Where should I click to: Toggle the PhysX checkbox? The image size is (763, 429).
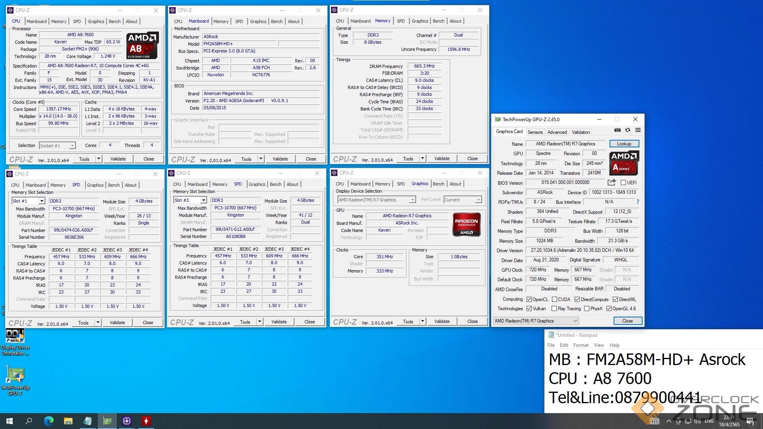point(587,309)
